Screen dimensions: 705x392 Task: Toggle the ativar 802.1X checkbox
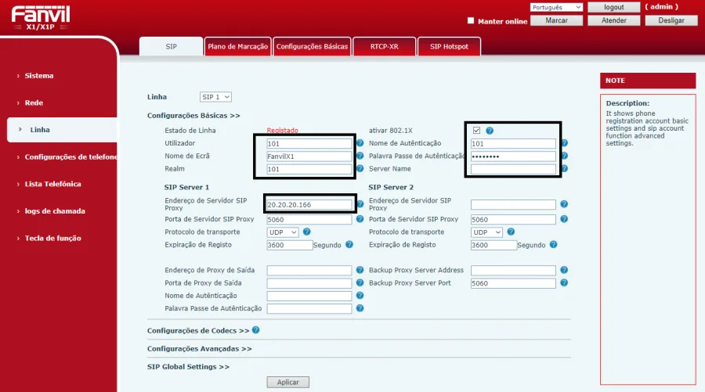476,130
